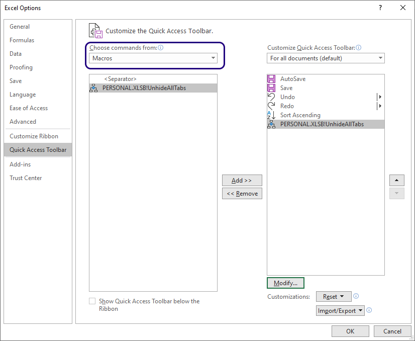Screen dimensions: 415x341
Task: Open the Add-ins category
Action: click(38, 164)
